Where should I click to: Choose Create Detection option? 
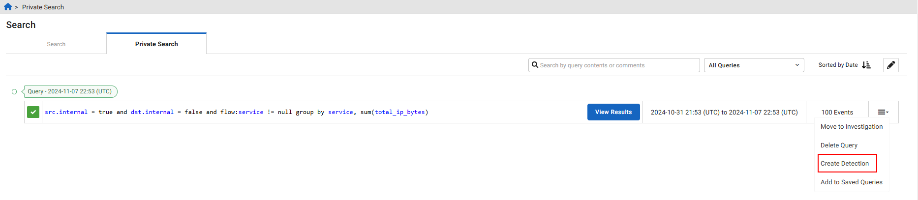click(845, 164)
